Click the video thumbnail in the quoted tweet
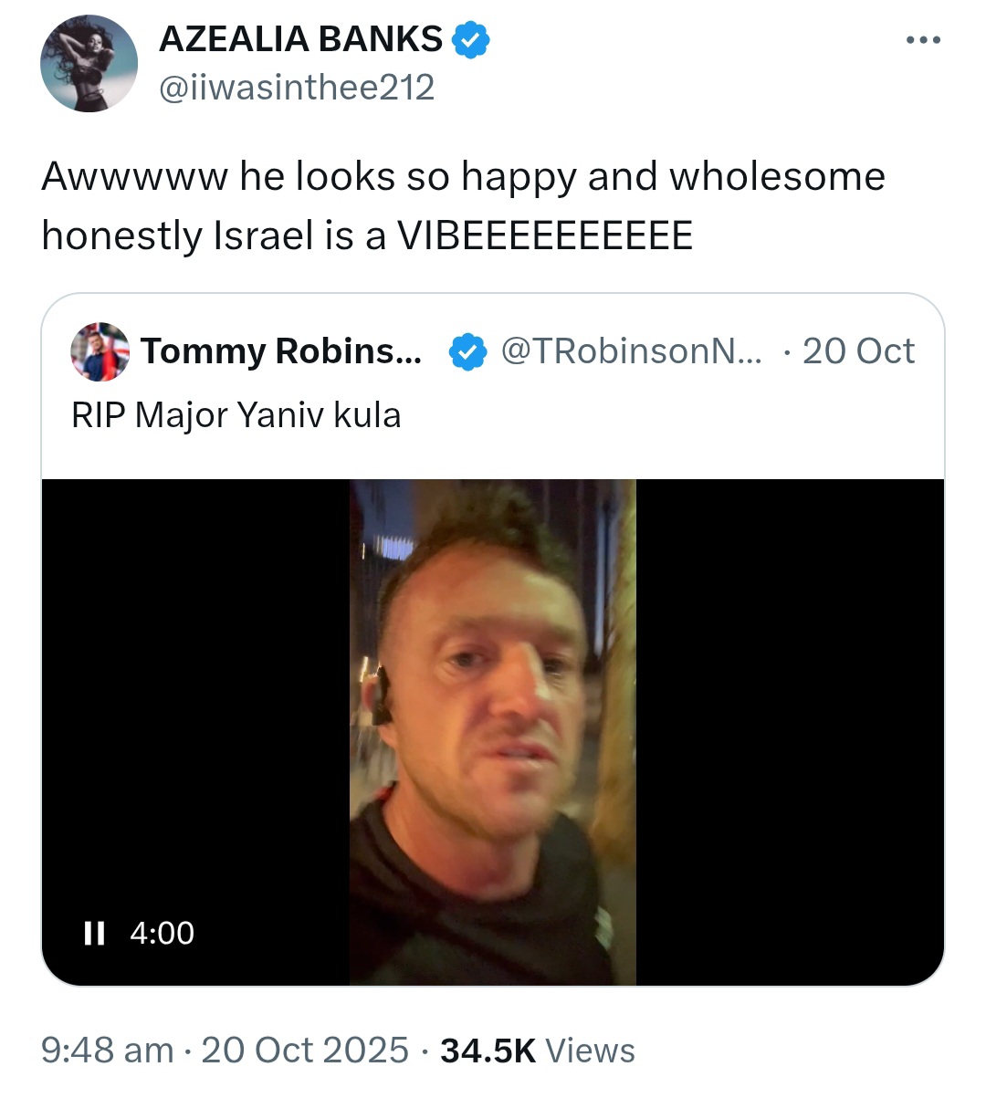 (493, 732)
